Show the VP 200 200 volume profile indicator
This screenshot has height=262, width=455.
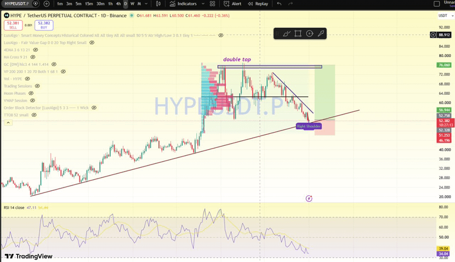coord(63,72)
